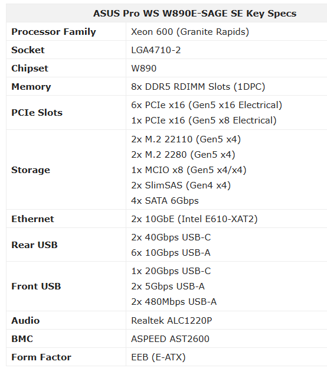Click Xeon 600 (Granite Rapids) value
This screenshot has width=327, height=368.
[190, 32]
